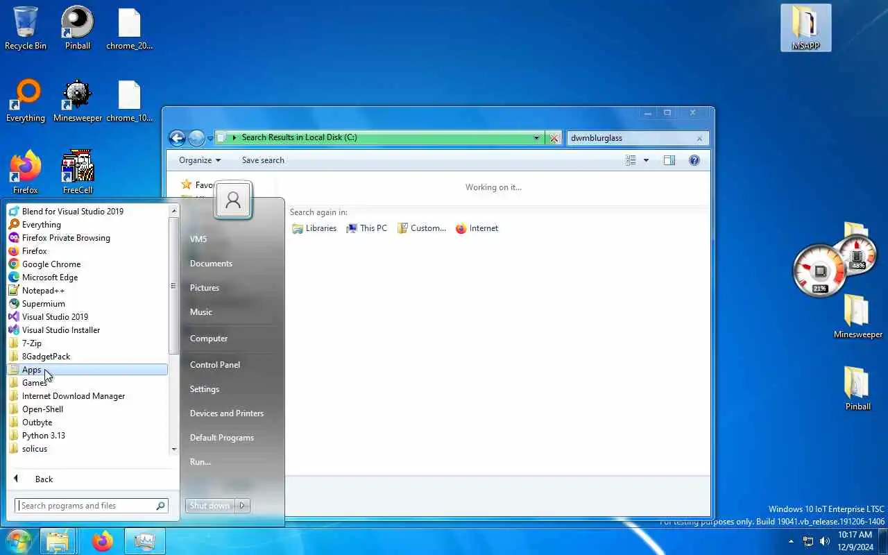The height and width of the screenshot is (555, 888).
Task: Select the FreeCell desktop icon
Action: [78, 172]
